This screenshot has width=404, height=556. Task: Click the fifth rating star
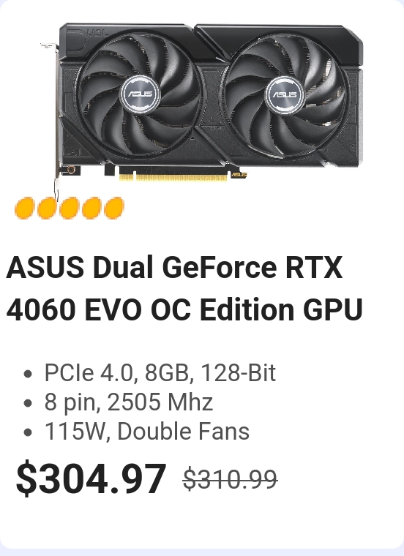(x=114, y=209)
